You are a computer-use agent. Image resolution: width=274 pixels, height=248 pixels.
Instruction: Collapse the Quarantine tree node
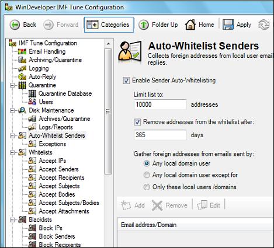[x=12, y=85]
